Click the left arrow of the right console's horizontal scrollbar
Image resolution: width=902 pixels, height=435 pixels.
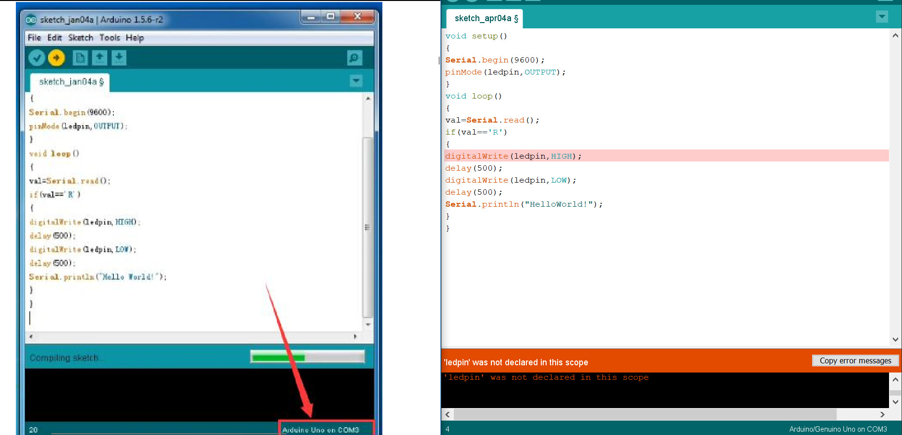(448, 414)
